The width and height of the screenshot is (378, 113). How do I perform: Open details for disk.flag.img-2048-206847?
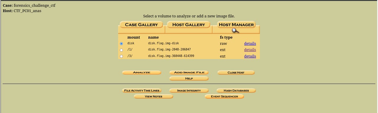[x=250, y=50]
